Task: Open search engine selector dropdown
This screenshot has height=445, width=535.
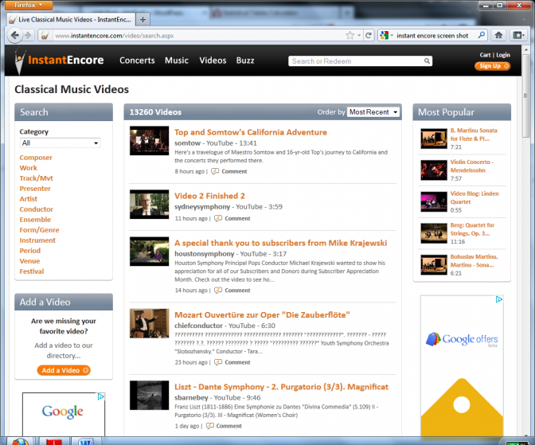Action: point(387,35)
